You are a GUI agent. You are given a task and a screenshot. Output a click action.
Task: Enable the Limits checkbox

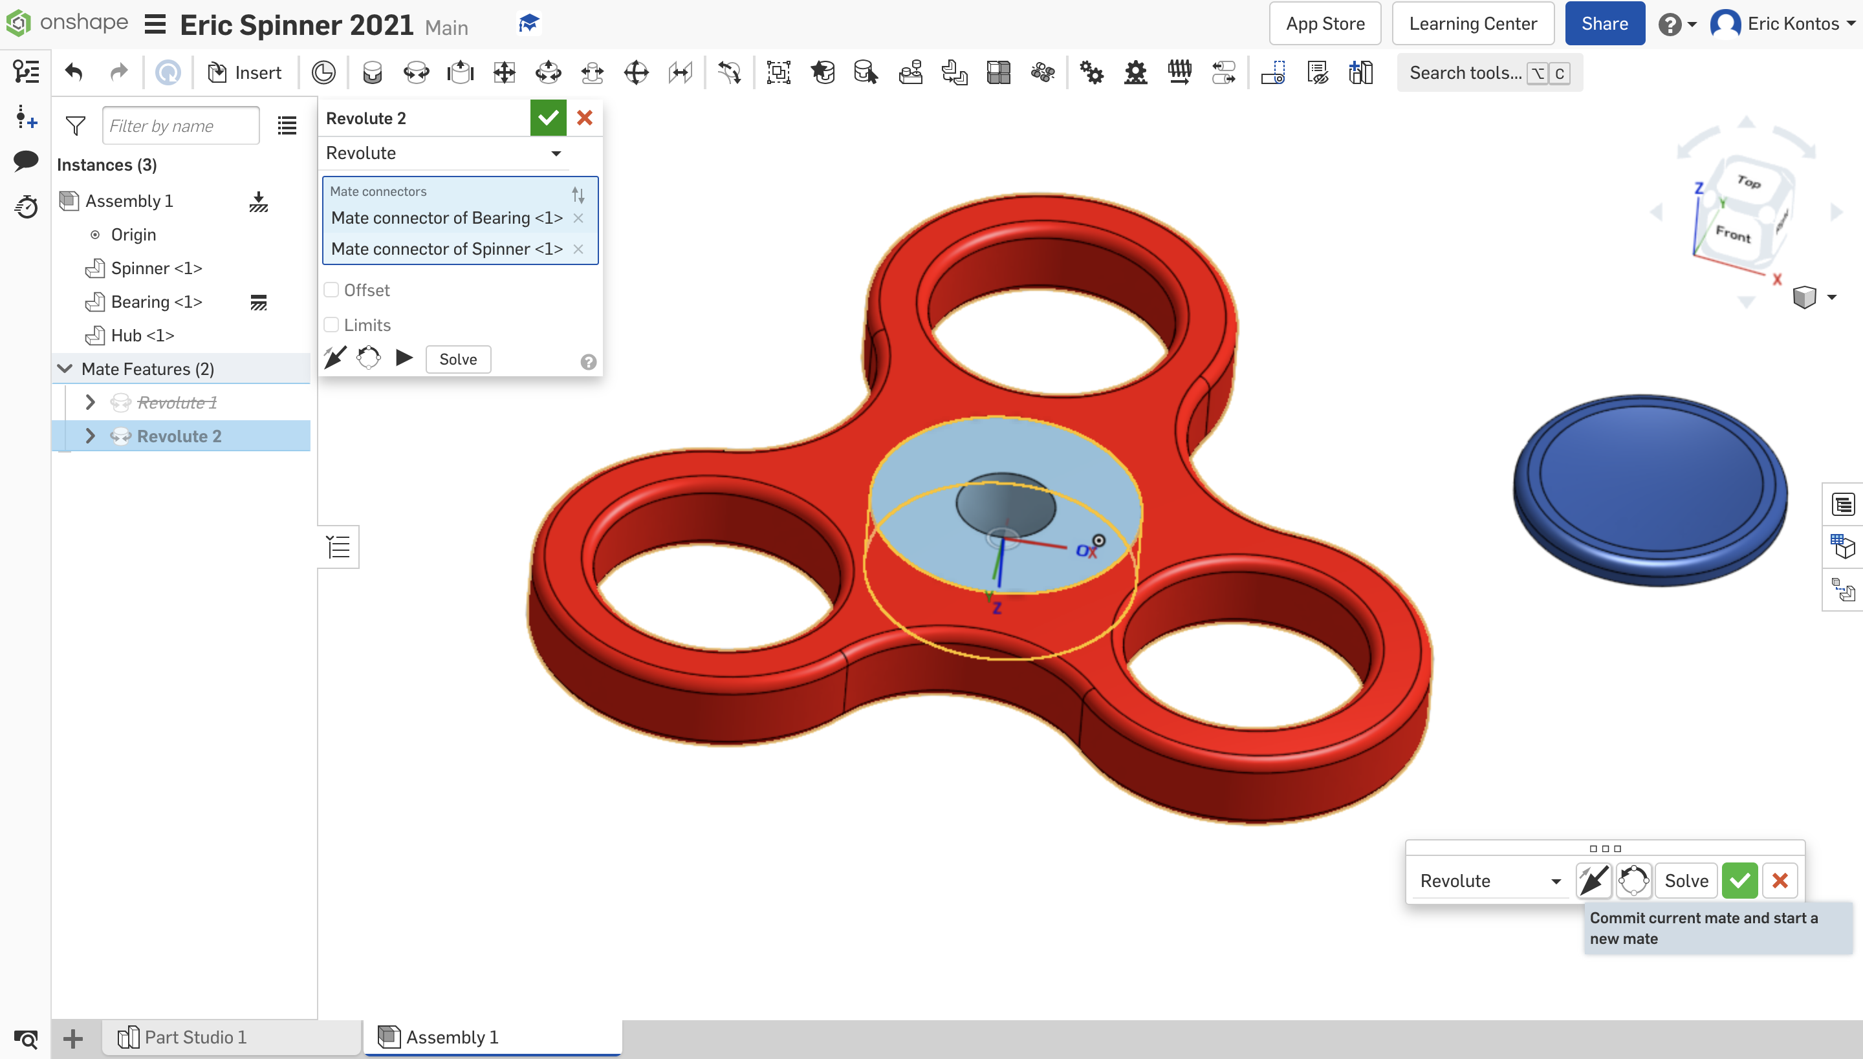pyautogui.click(x=331, y=325)
